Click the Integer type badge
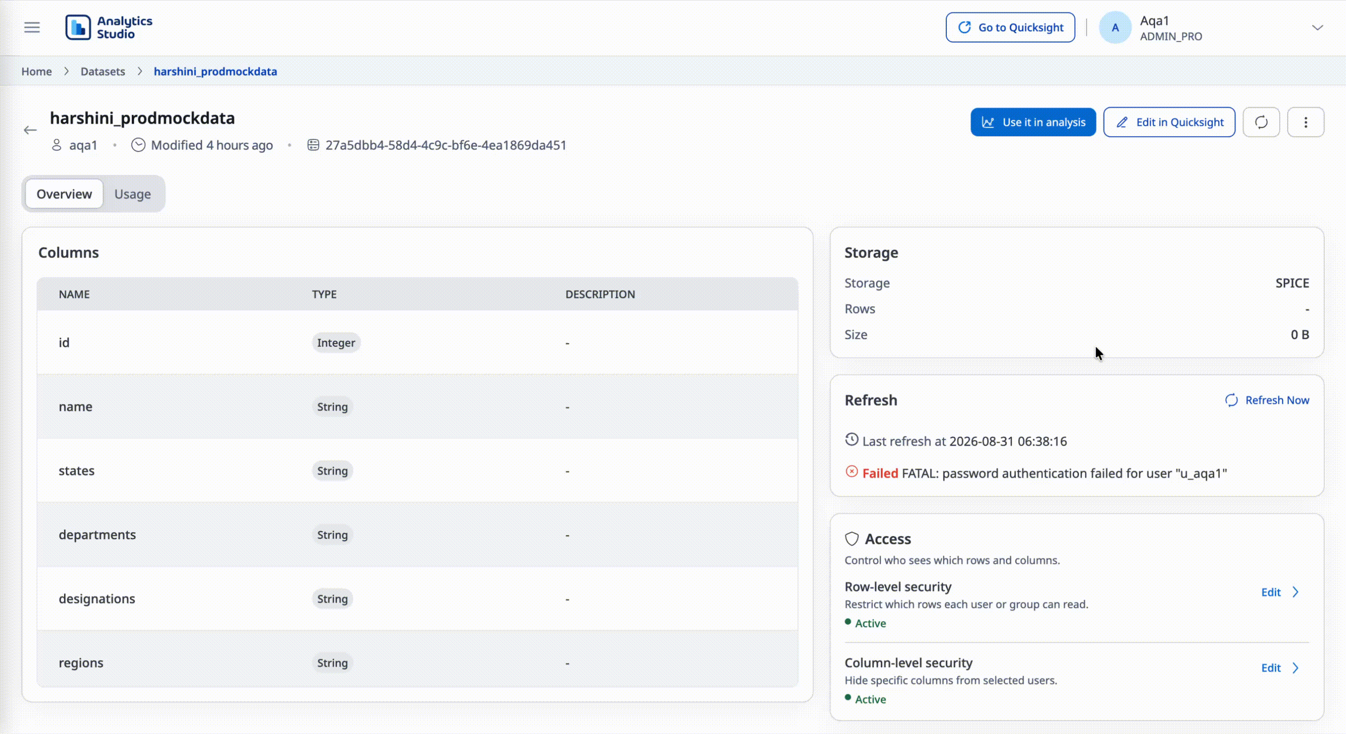The height and width of the screenshot is (734, 1346). point(336,343)
